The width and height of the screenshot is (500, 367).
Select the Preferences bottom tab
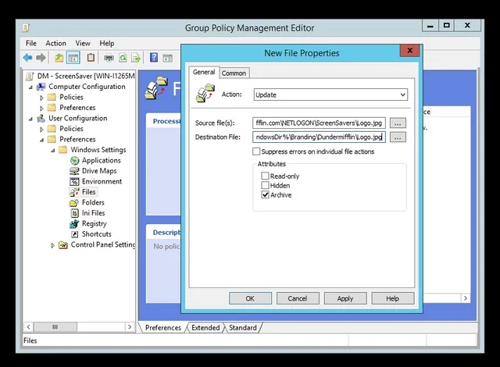click(x=163, y=327)
